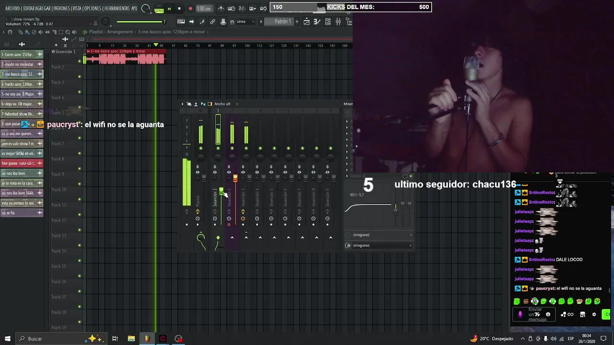Open the Mixer view icon

tap(338, 22)
